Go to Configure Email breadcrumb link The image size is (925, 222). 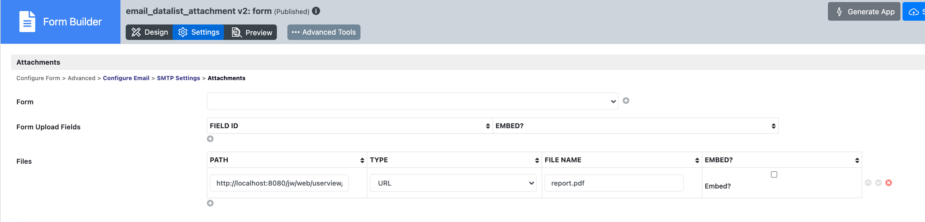point(126,78)
